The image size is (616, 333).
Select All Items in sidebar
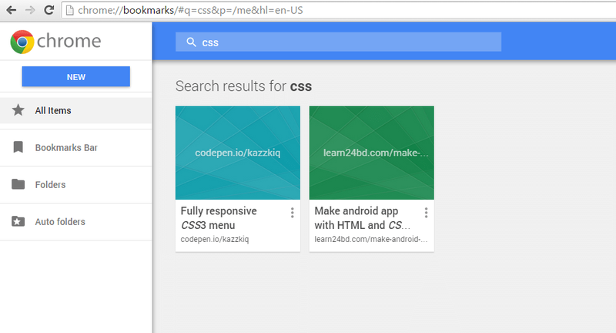pyautogui.click(x=75, y=110)
